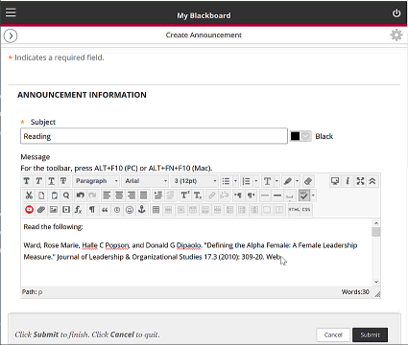Insert special character copyright icon
408x345 pixels.
[117, 210]
